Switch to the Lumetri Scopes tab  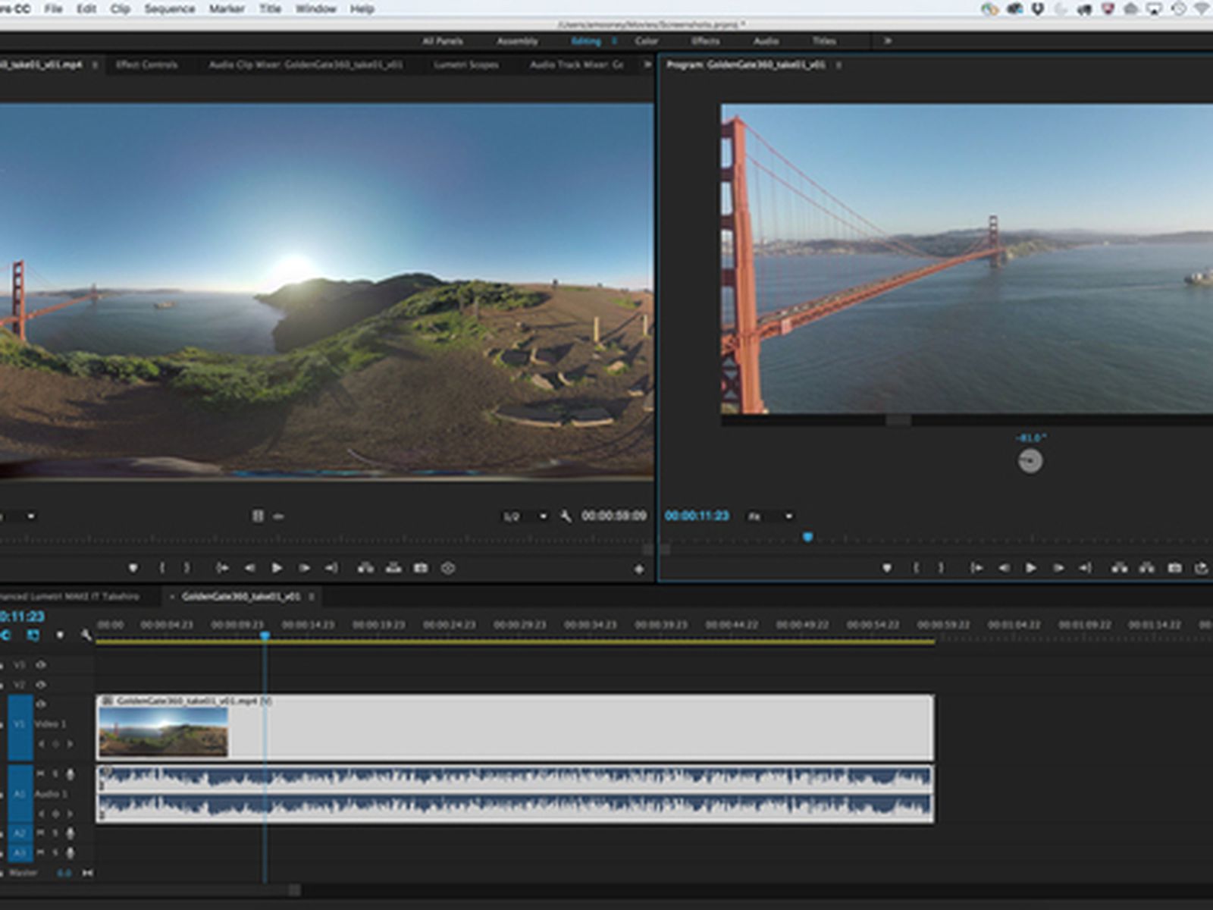[x=466, y=65]
